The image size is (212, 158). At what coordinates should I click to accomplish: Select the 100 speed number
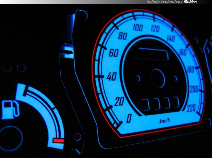(138, 28)
